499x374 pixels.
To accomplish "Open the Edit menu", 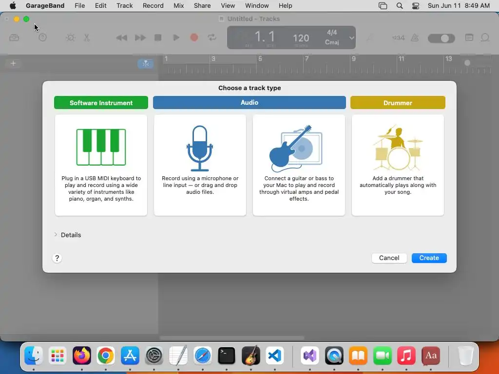I will [x=100, y=6].
